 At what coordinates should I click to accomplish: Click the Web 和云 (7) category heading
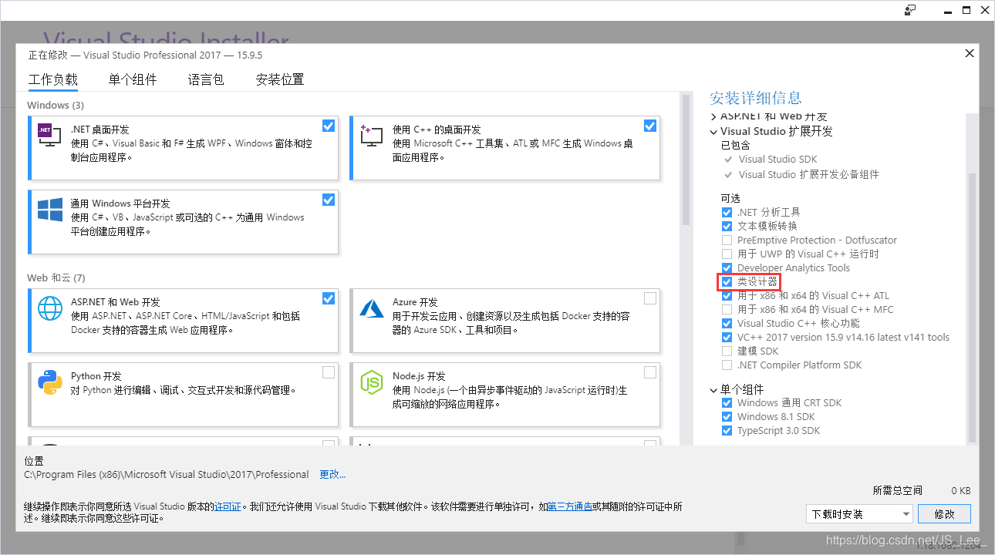[x=56, y=277]
